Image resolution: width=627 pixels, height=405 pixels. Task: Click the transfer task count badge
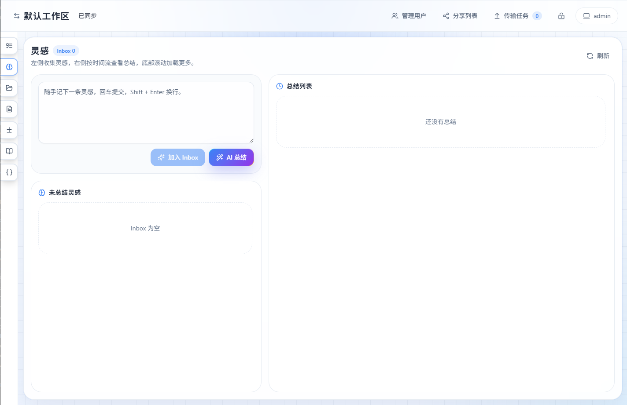click(x=537, y=16)
